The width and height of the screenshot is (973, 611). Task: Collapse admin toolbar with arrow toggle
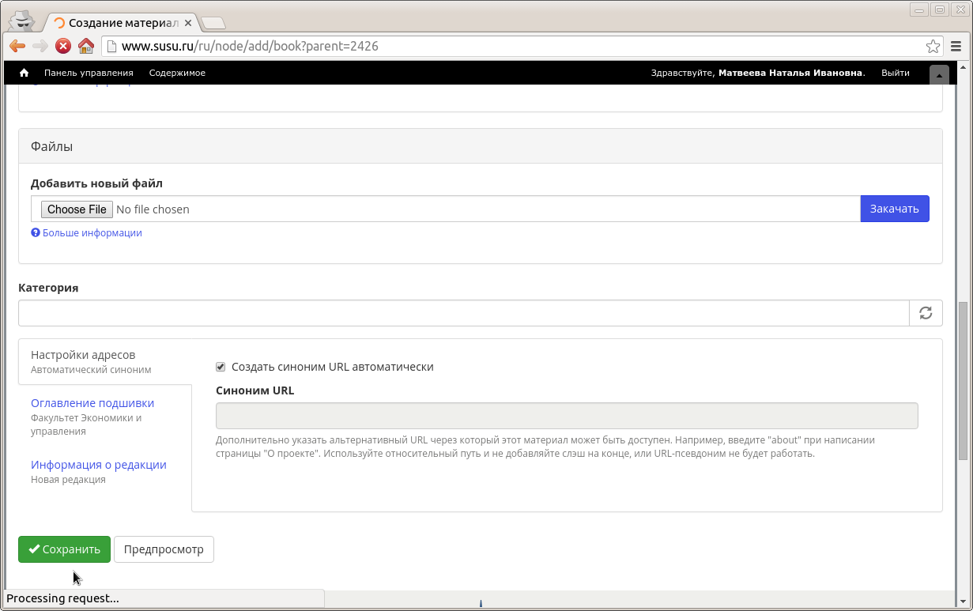[x=939, y=74]
